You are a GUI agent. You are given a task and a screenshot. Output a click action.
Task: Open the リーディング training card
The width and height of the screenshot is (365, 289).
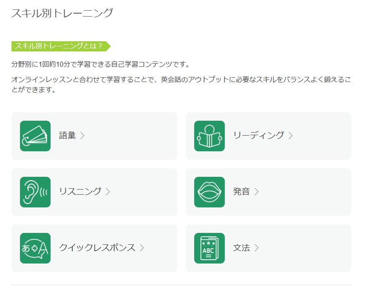268,136
